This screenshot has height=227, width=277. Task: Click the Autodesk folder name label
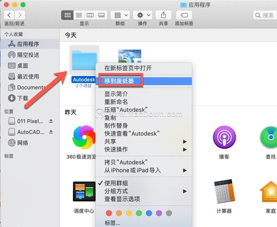click(84, 80)
